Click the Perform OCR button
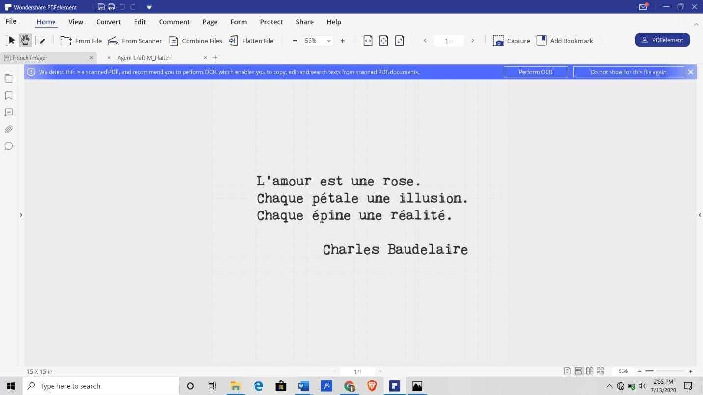 point(535,72)
